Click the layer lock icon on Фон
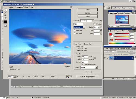 pos(132,58)
